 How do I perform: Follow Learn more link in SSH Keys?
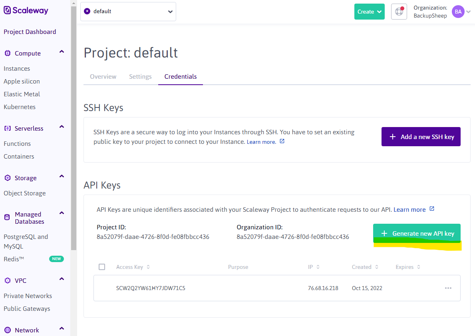point(261,142)
